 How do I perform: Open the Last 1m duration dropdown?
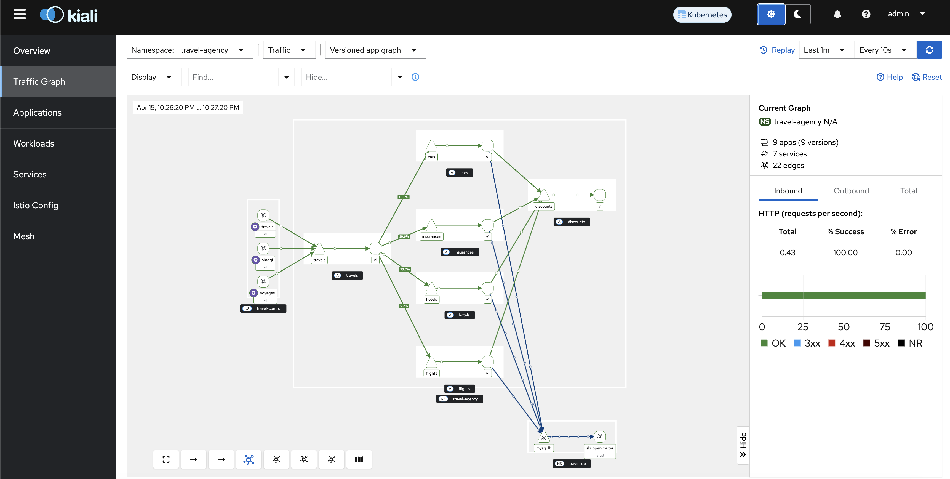pyautogui.click(x=826, y=50)
